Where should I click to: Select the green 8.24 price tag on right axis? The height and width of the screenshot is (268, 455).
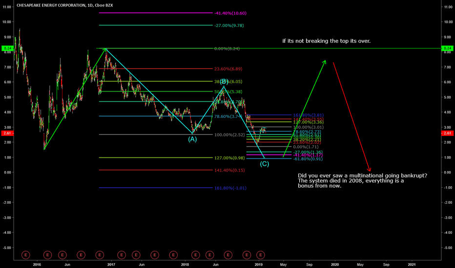(x=447, y=48)
